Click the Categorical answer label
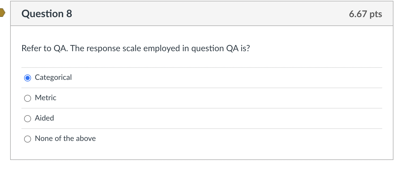Image resolution: width=402 pixels, height=172 pixels. [x=53, y=77]
